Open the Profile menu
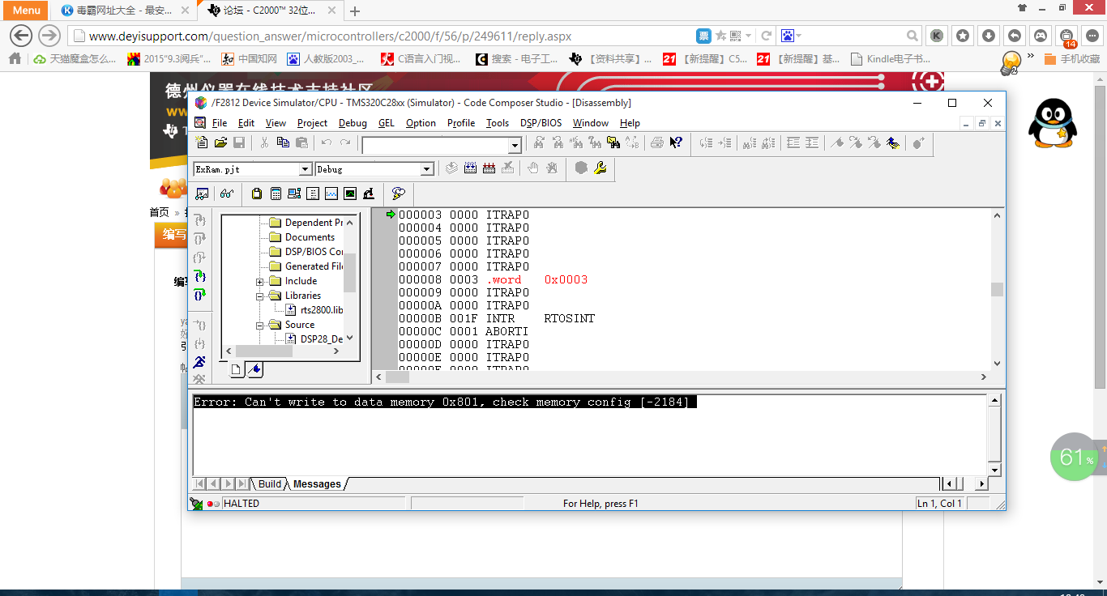Screen dimensions: 1107x596 tap(461, 123)
